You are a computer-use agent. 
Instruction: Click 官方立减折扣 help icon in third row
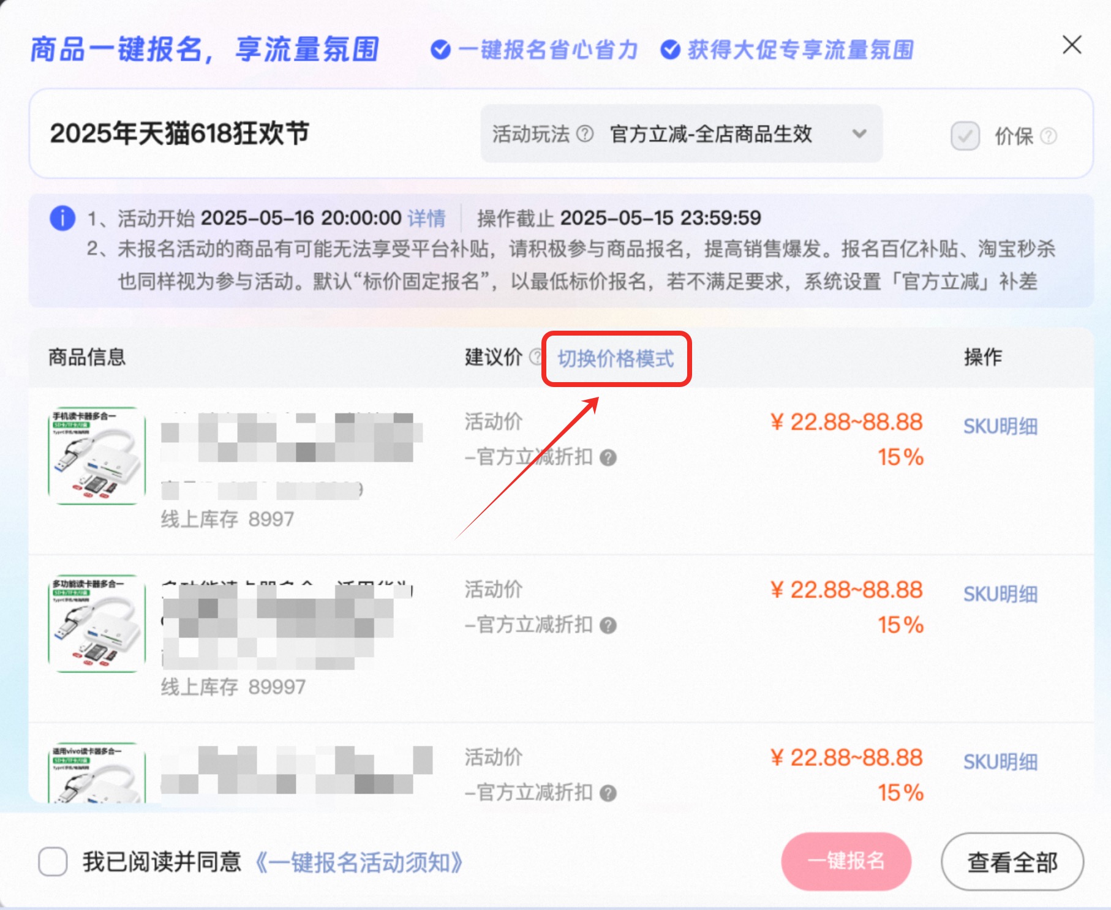(x=608, y=794)
